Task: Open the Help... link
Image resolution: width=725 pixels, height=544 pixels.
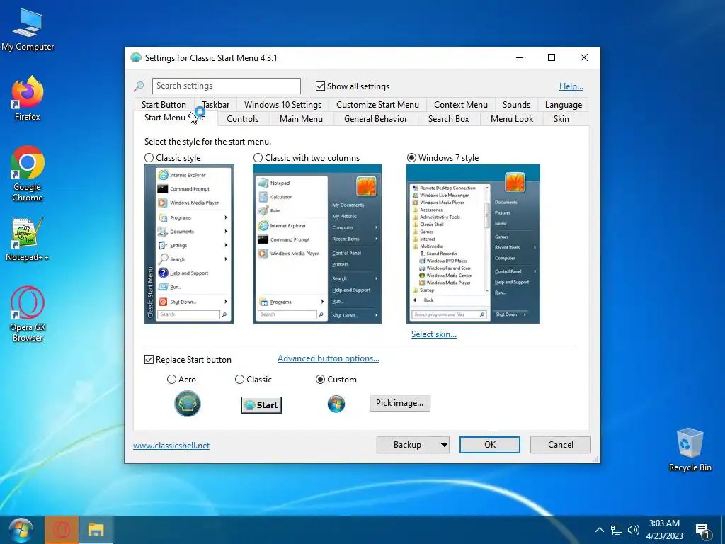Action: (571, 86)
